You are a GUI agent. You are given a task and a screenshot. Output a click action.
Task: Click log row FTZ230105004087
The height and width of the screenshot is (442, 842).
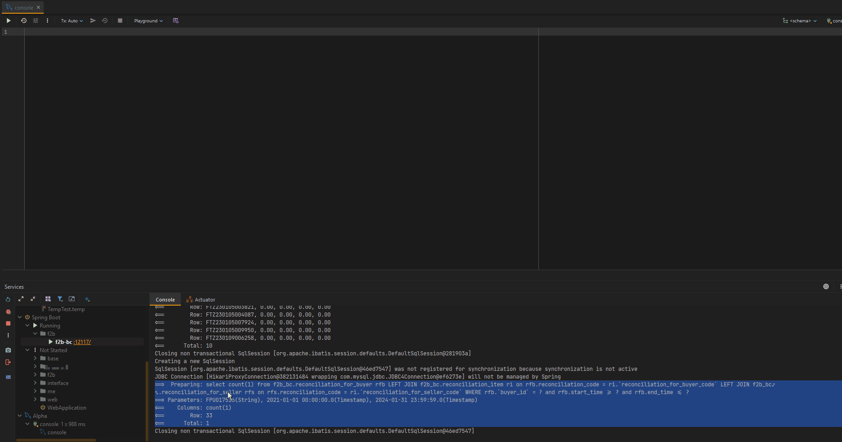coord(260,315)
